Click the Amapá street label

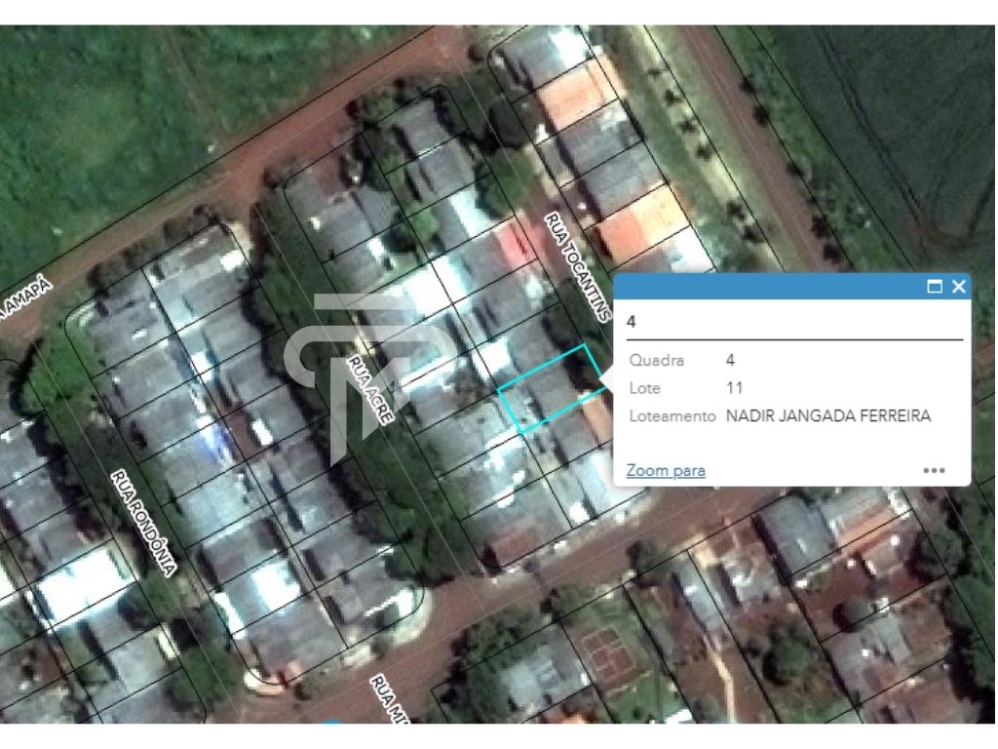pyautogui.click(x=26, y=301)
